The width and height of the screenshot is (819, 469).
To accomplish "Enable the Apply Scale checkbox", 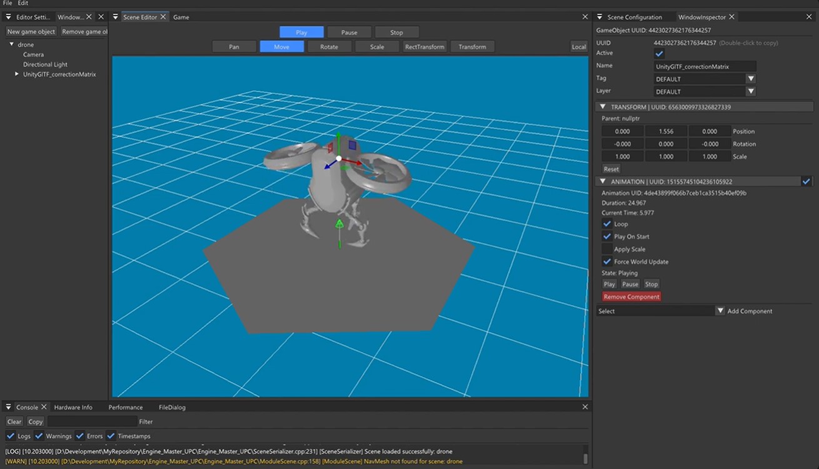I will (606, 249).
